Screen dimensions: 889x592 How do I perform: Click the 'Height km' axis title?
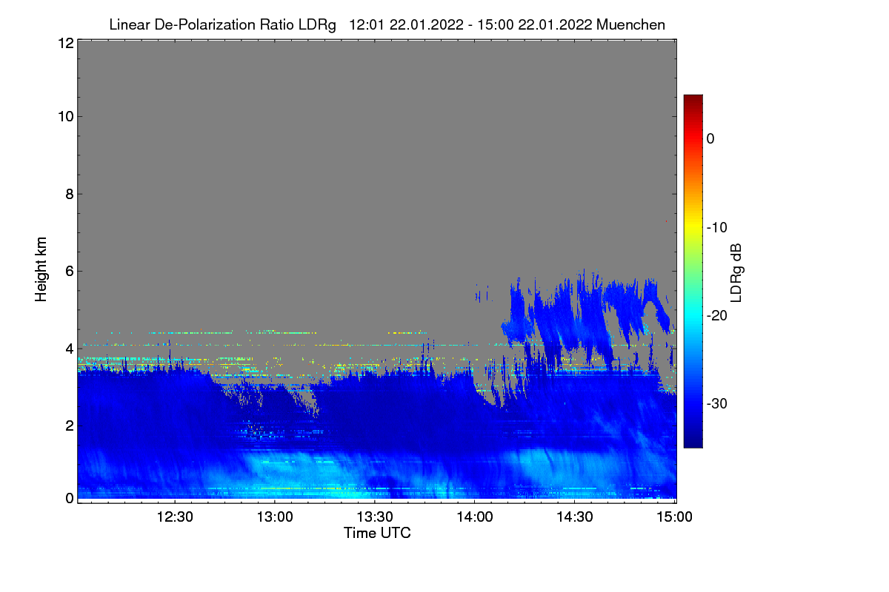point(41,270)
